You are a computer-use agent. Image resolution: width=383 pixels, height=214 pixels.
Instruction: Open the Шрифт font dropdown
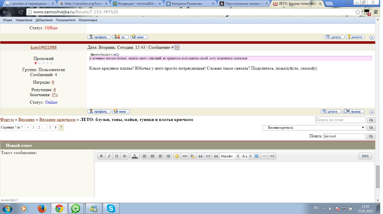230,156
